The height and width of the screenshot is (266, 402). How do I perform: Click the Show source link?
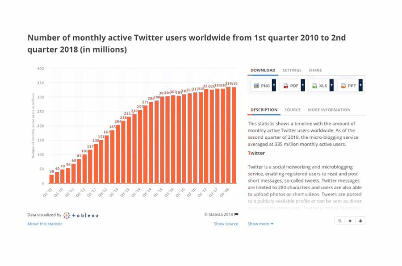pyautogui.click(x=226, y=224)
